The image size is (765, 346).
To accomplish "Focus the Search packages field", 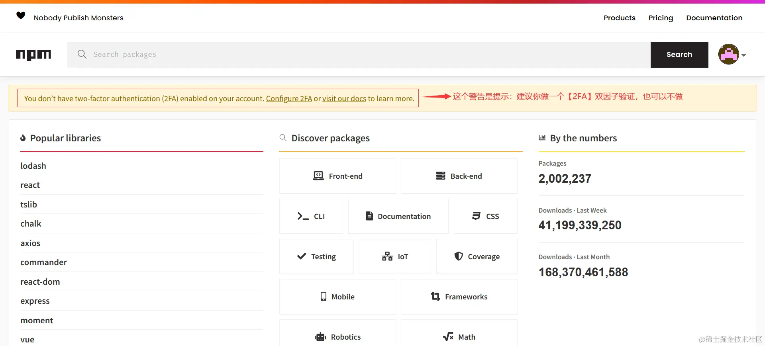I will (x=359, y=55).
